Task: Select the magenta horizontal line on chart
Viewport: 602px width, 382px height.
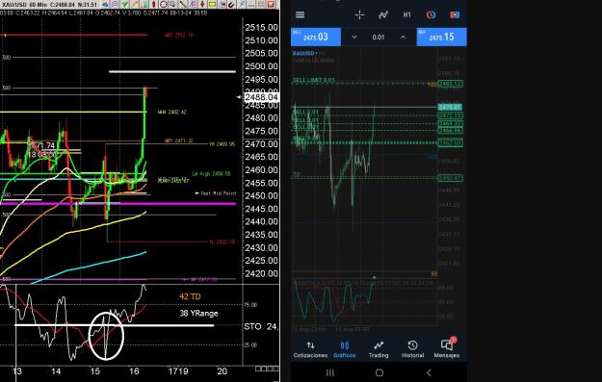Action: point(118,204)
